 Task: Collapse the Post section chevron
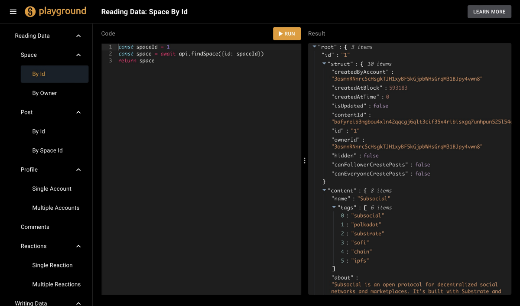click(x=78, y=112)
